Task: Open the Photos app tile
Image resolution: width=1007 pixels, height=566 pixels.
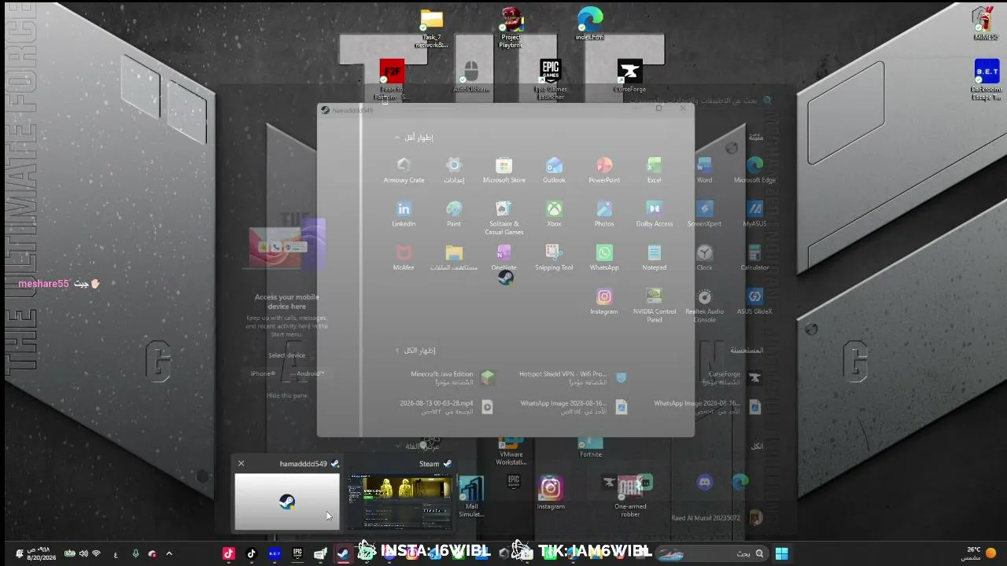Action: 604,214
